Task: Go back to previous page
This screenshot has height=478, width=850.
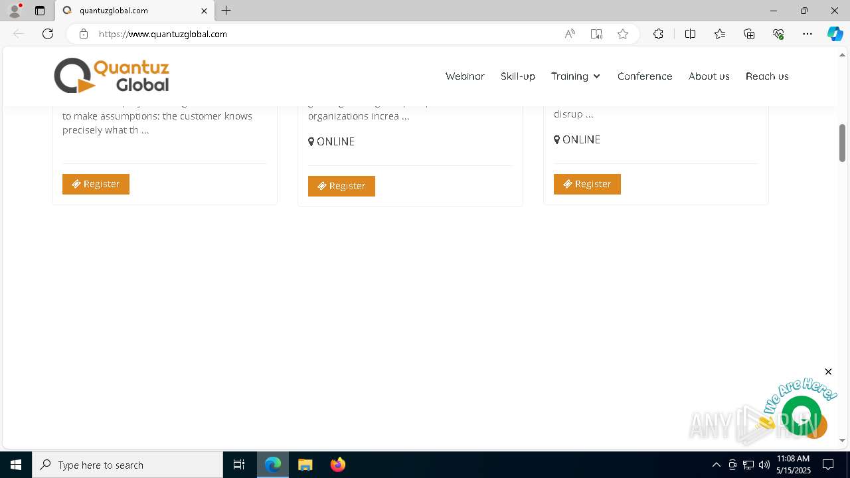Action: (x=19, y=34)
